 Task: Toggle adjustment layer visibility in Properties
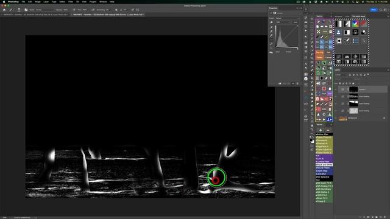293,84
